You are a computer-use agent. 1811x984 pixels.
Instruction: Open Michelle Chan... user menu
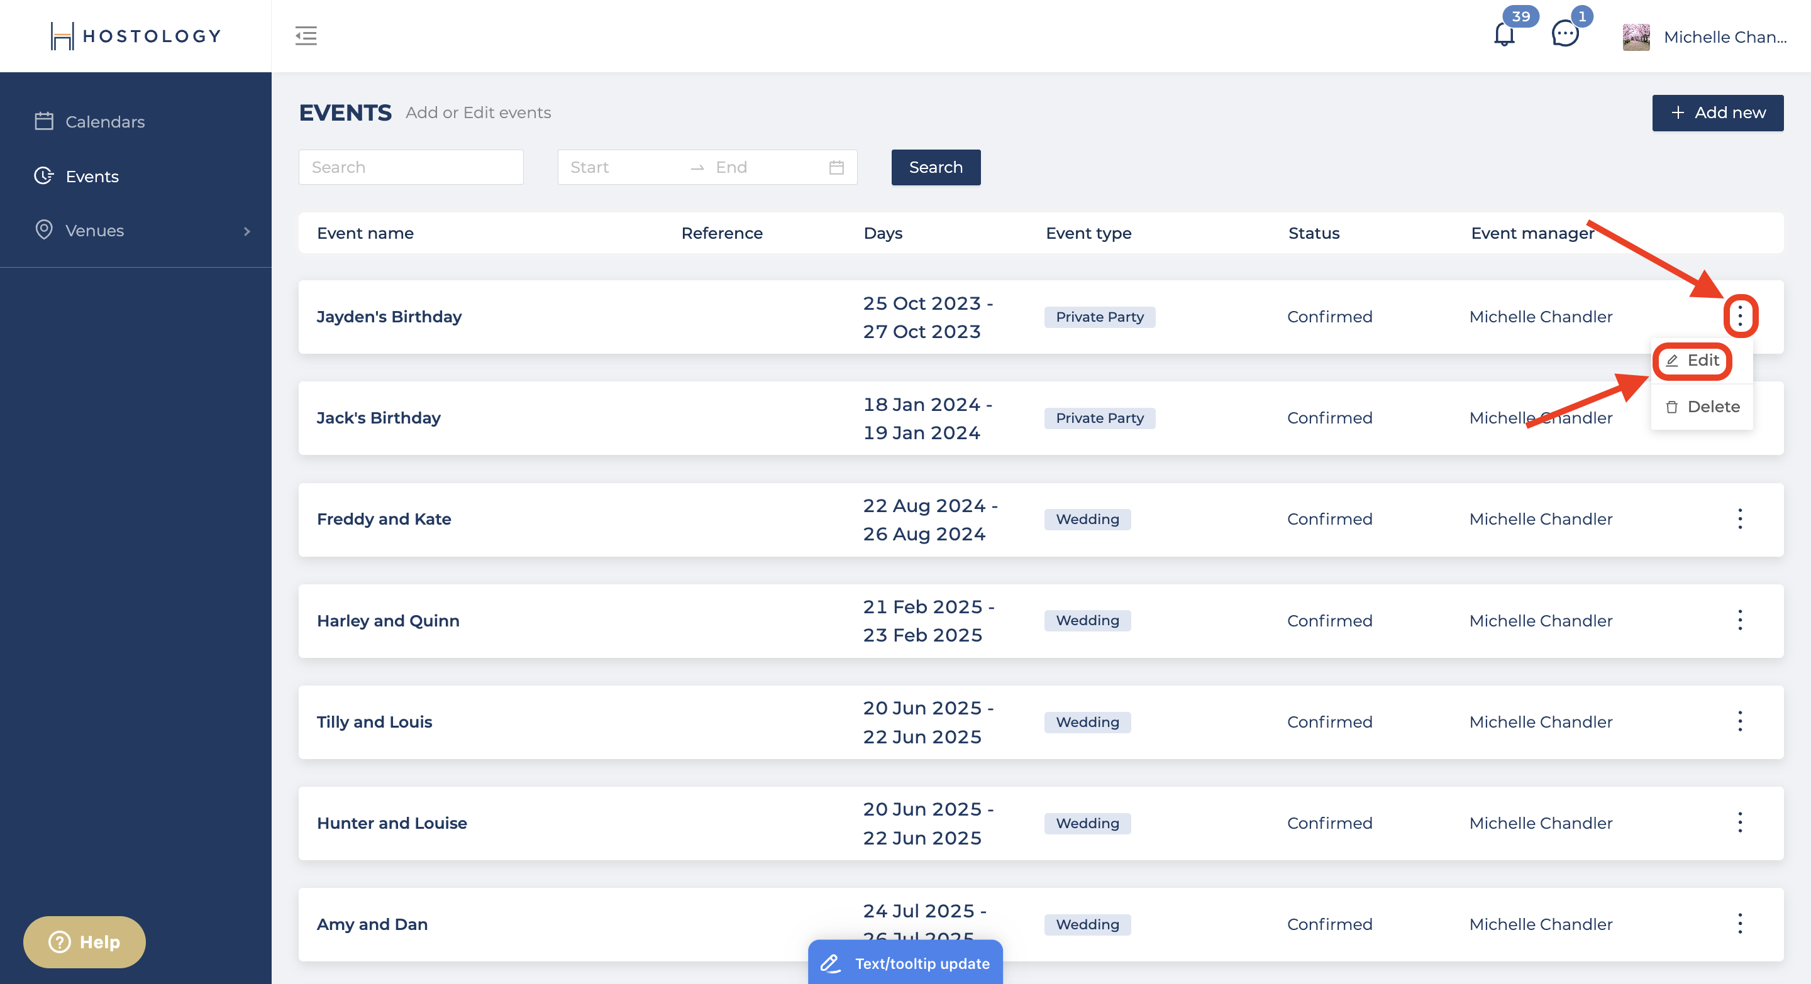(1725, 37)
